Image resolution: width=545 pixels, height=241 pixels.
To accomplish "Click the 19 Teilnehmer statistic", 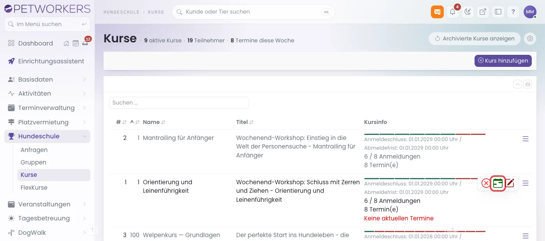I will coord(206,40).
